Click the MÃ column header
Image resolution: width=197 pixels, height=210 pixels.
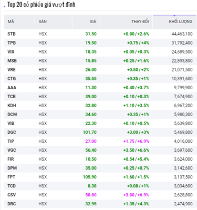click(x=11, y=22)
